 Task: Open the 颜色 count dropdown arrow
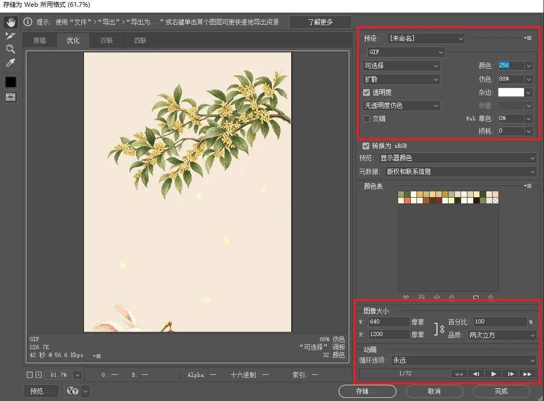coord(528,66)
